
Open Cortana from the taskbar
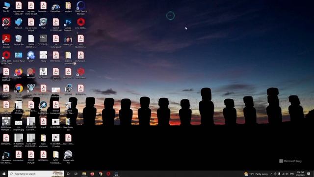[68, 174]
